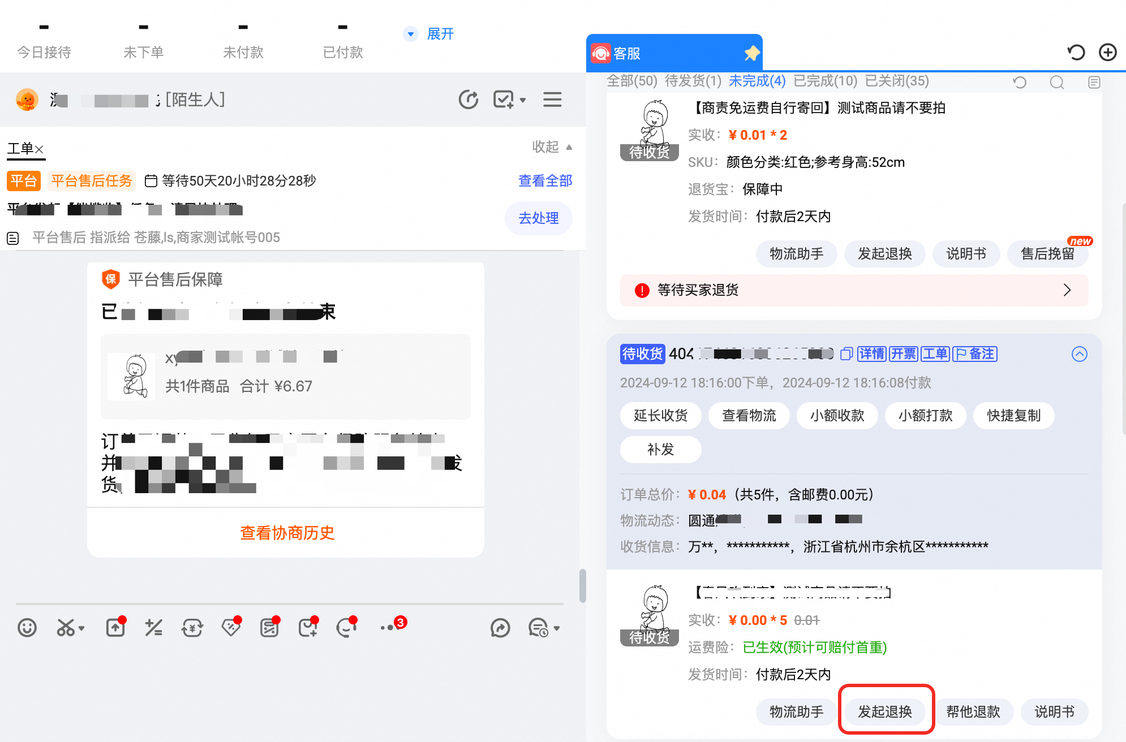This screenshot has height=742, width=1126.
Task: Click the refresh icon at top right
Action: coord(1076,53)
